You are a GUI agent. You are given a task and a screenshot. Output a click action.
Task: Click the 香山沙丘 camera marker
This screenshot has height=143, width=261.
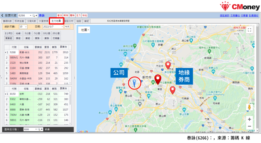tap(110, 113)
